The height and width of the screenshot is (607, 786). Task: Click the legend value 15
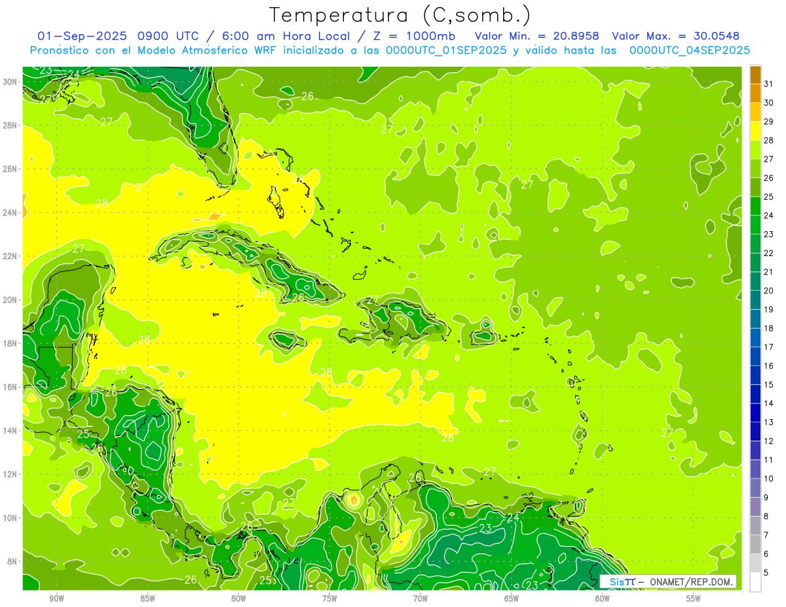[x=769, y=384]
